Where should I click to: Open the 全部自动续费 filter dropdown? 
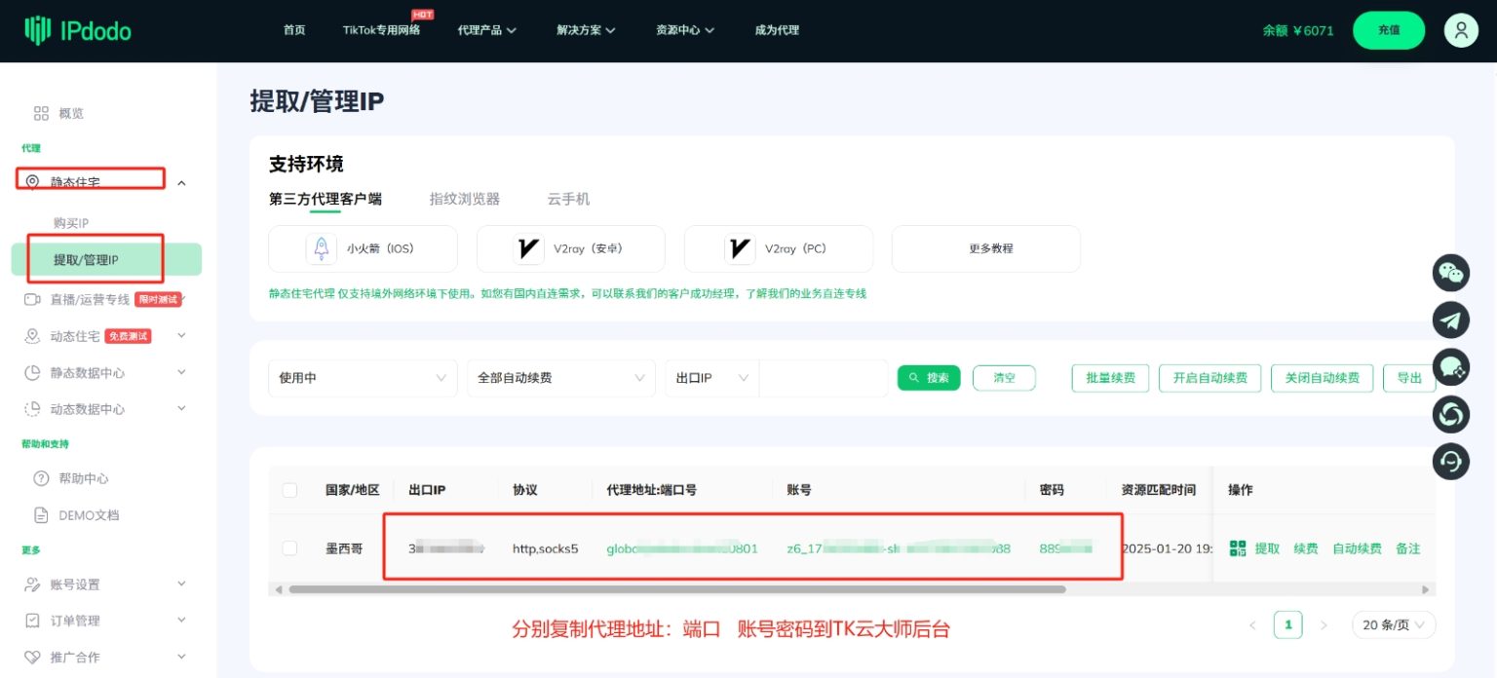560,378
